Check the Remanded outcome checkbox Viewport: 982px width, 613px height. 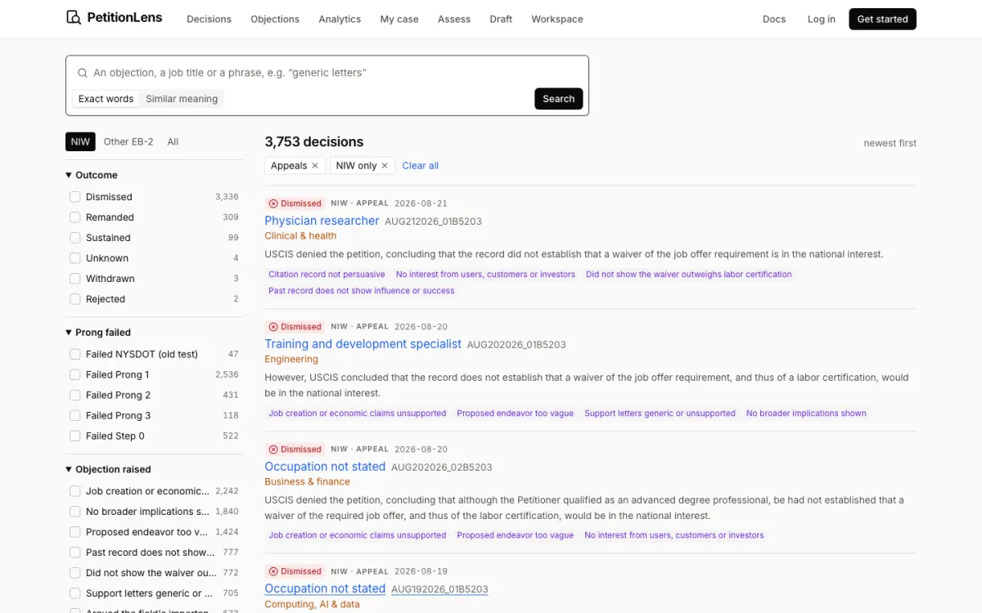75,217
